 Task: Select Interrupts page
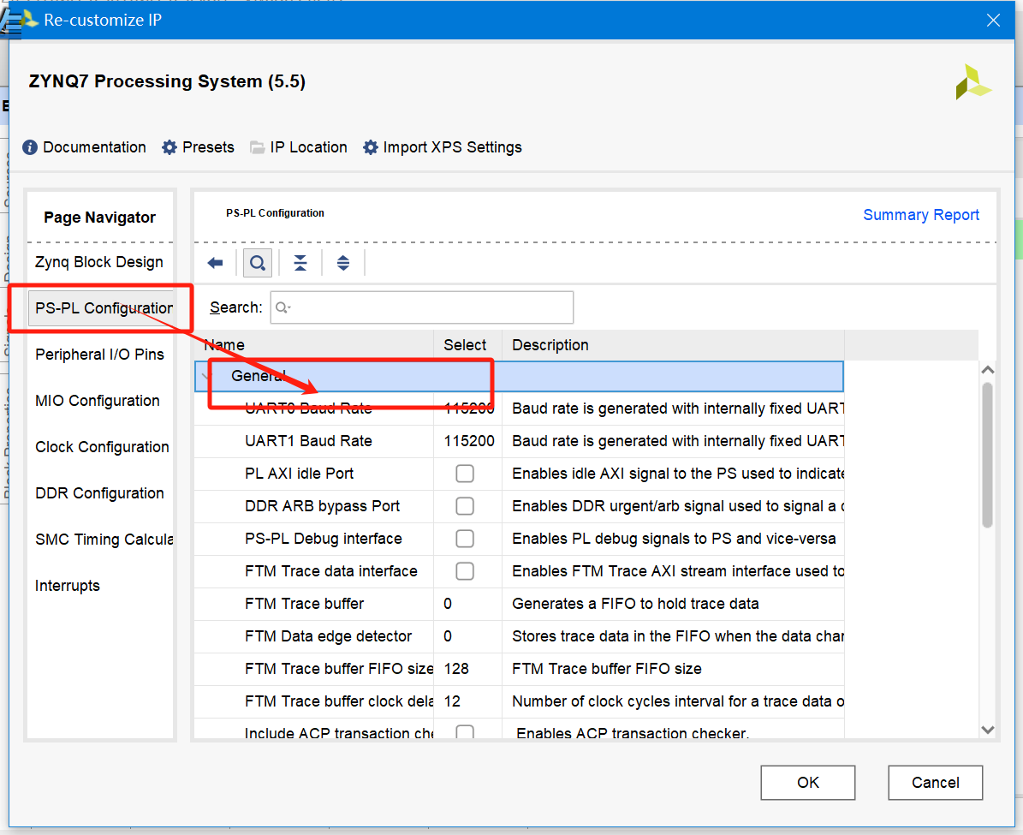[x=67, y=587]
